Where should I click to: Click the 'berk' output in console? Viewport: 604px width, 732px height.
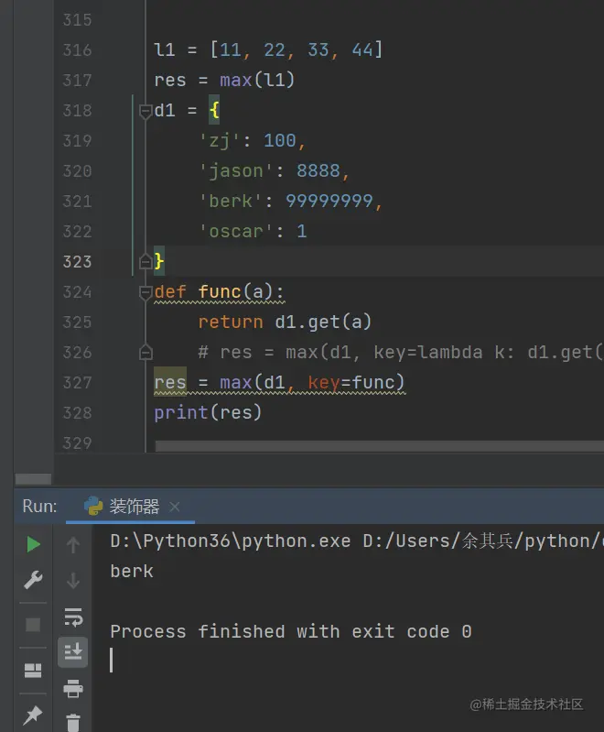[132, 571]
